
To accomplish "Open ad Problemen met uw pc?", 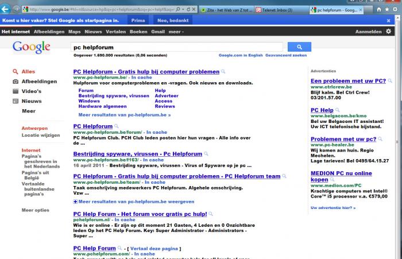I will (x=343, y=139).
